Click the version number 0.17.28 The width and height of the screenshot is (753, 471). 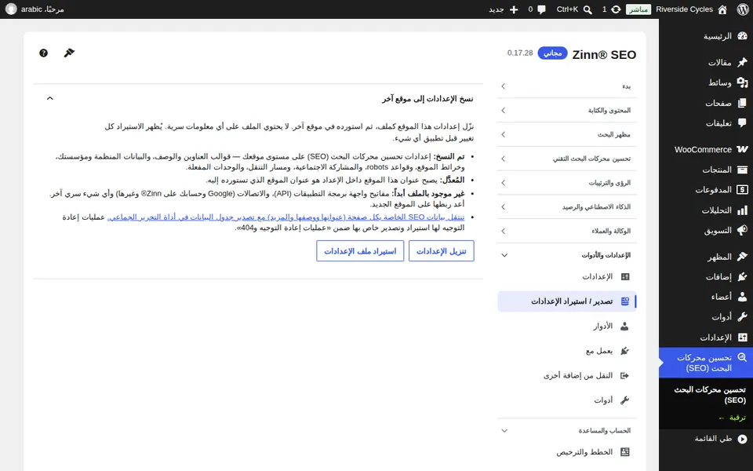[x=520, y=53]
